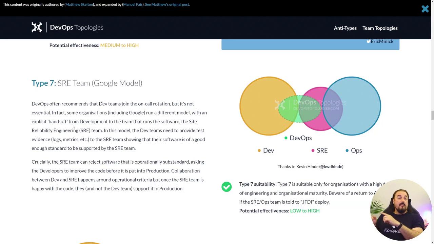The image size is (434, 244).
Task: Click the pink SRE legend dot
Action: tap(313, 150)
